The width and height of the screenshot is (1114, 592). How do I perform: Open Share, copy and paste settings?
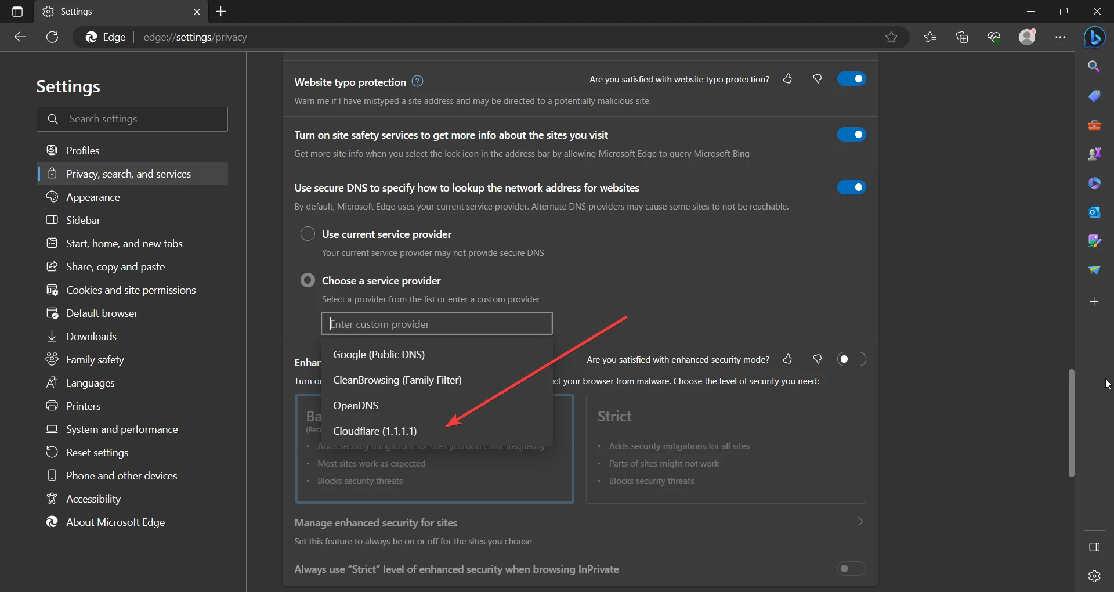132,266
